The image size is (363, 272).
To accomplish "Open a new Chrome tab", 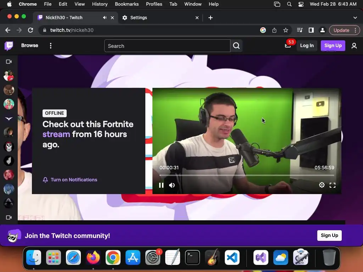I will coord(211,18).
